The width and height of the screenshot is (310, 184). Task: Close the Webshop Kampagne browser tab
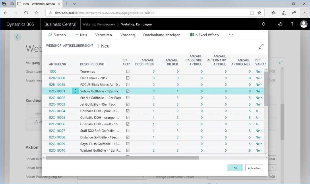pyautogui.click(x=59, y=4)
